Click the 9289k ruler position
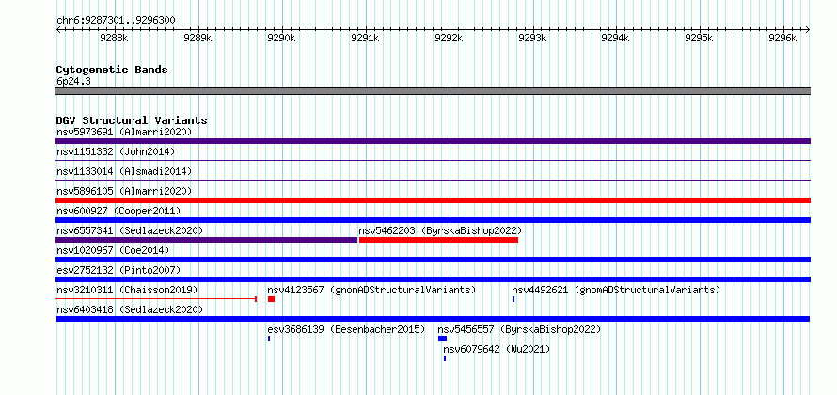The width and height of the screenshot is (837, 395). click(197, 38)
